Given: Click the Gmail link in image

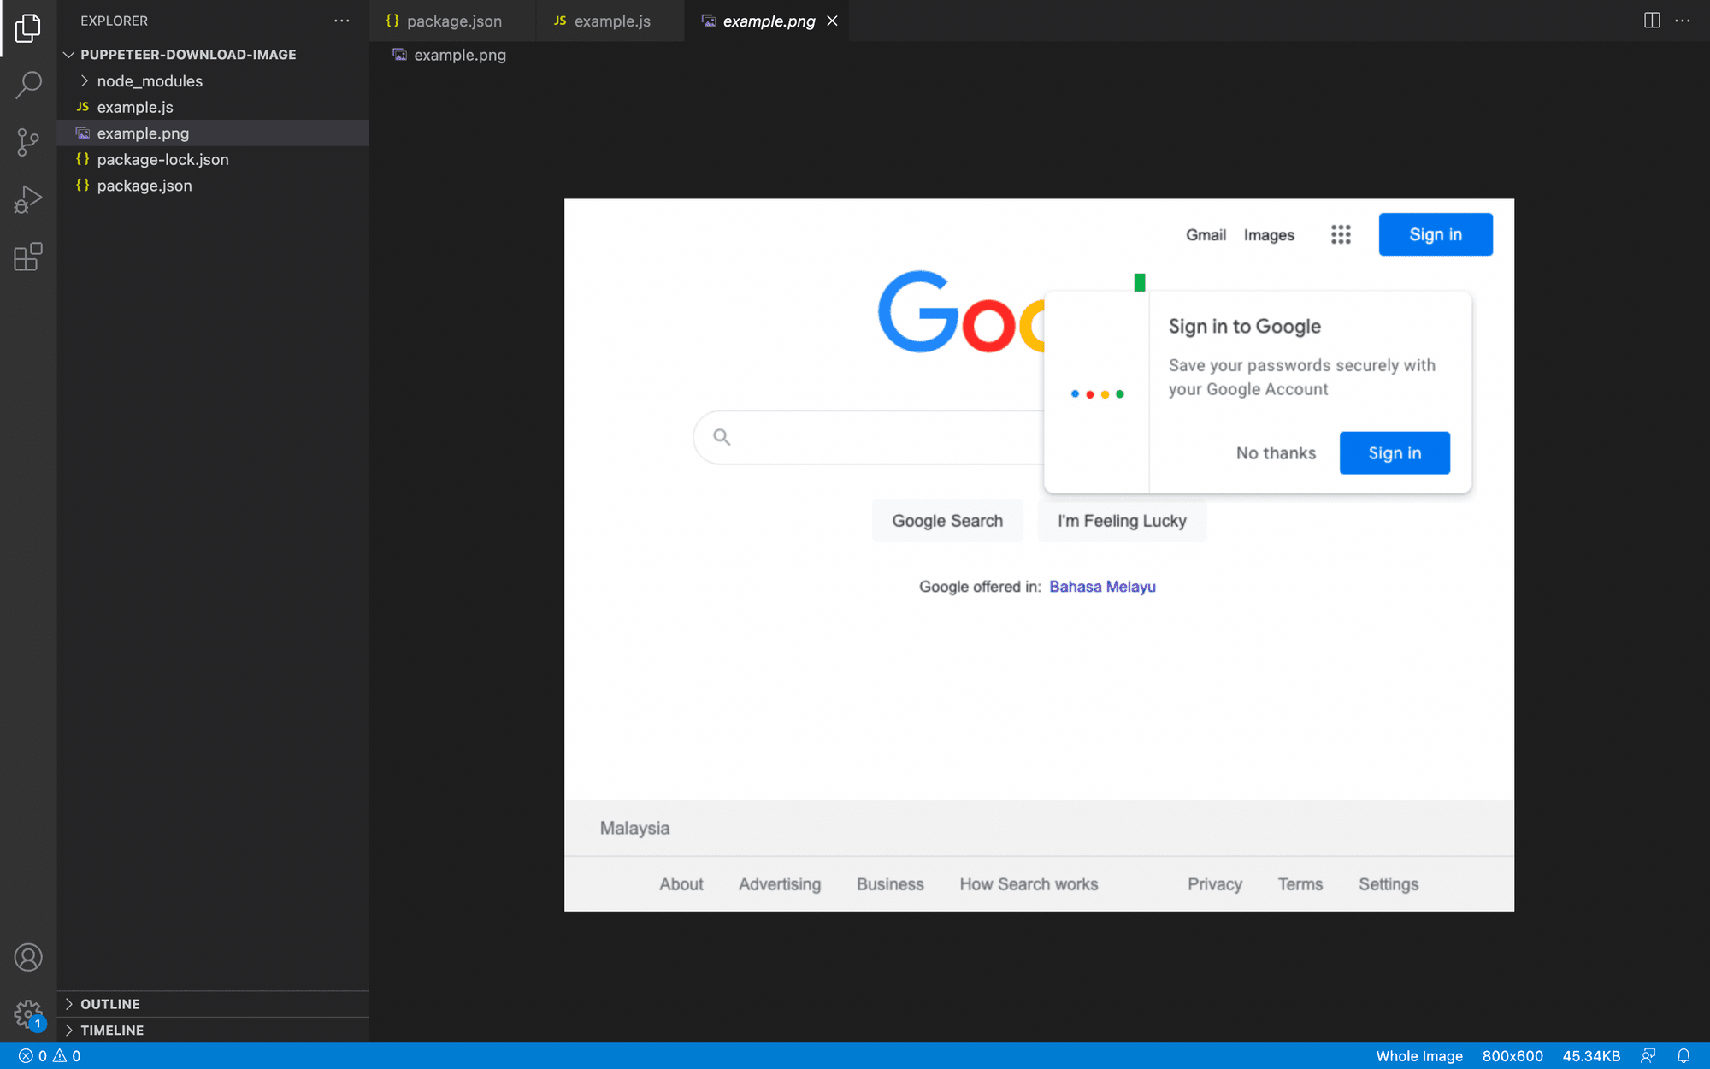Looking at the screenshot, I should pos(1206,235).
